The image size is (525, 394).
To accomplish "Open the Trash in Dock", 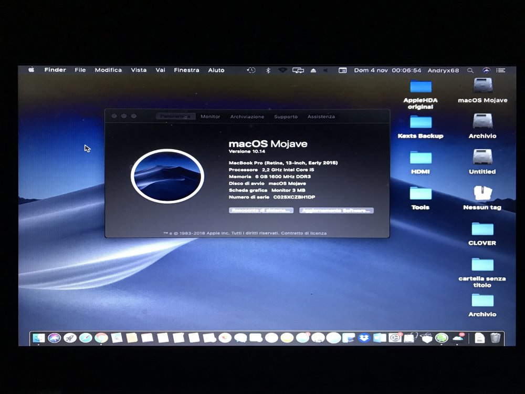I will tap(495, 338).
